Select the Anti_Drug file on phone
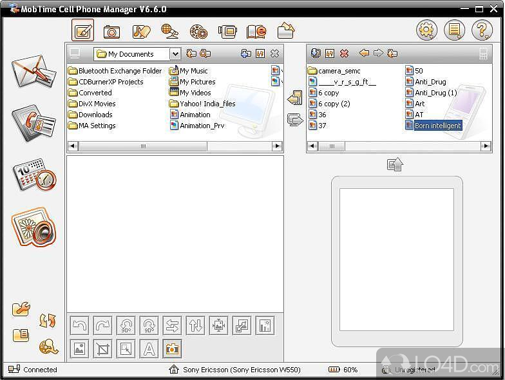This screenshot has width=505, height=380. pyautogui.click(x=430, y=82)
